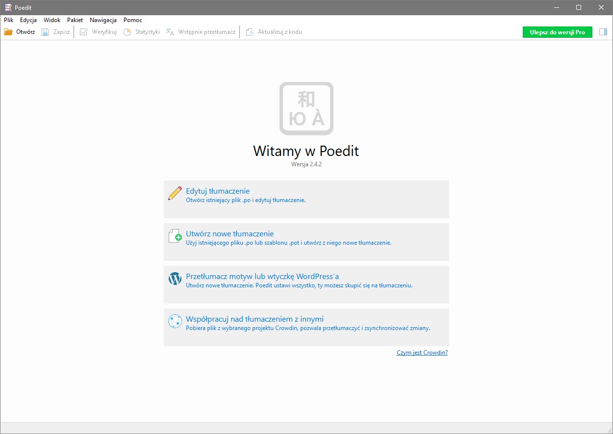
Task: Click the Zapisz floppy disk icon
Action: point(46,32)
